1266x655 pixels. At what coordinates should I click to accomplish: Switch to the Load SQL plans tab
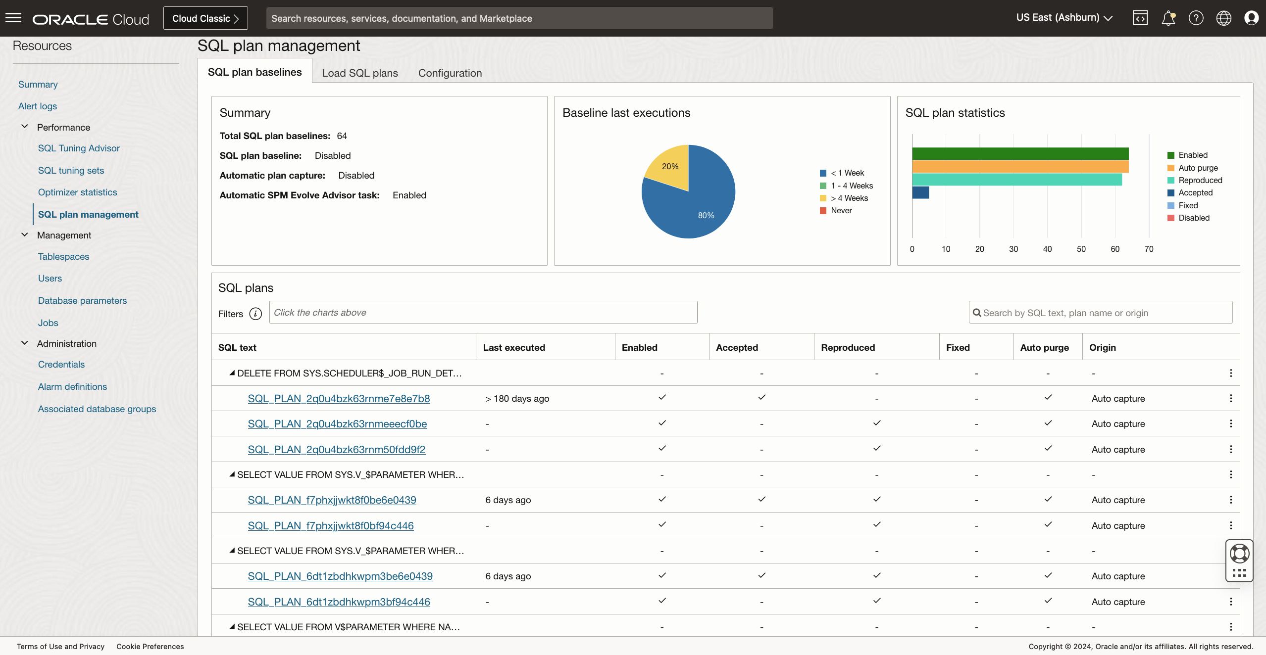tap(360, 73)
